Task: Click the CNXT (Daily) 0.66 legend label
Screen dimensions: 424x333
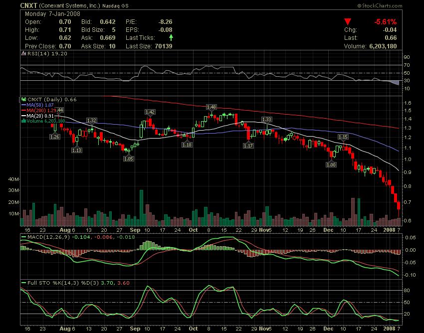Action: click(x=52, y=100)
